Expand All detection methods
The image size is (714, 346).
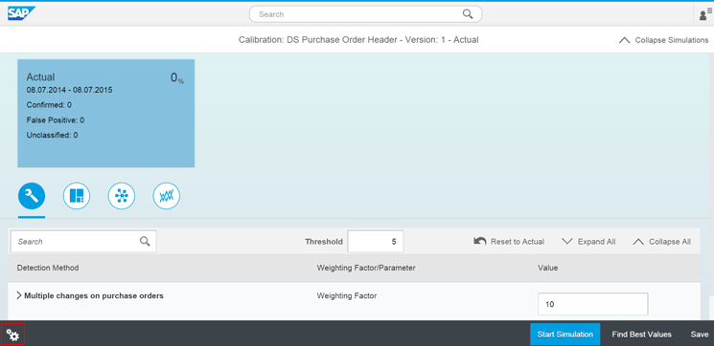[x=588, y=242]
